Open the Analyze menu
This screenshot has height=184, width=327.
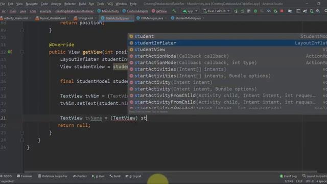[56, 4]
